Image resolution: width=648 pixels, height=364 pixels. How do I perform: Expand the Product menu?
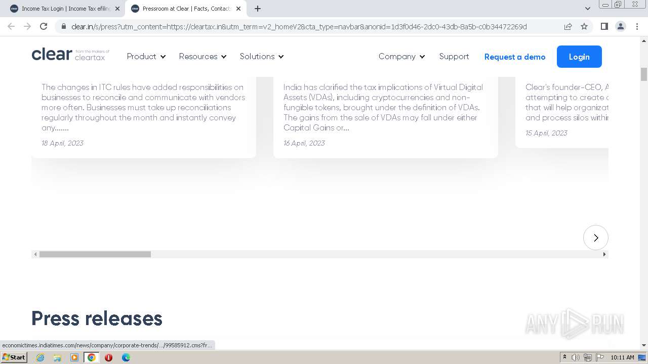[146, 57]
